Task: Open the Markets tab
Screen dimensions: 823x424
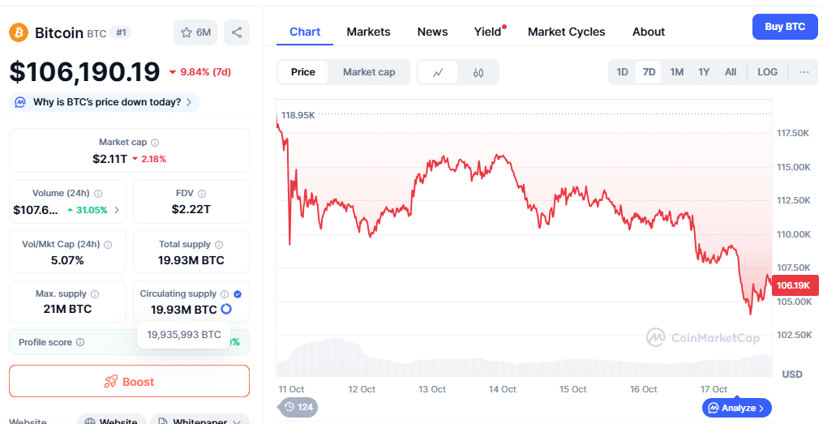Action: point(368,32)
